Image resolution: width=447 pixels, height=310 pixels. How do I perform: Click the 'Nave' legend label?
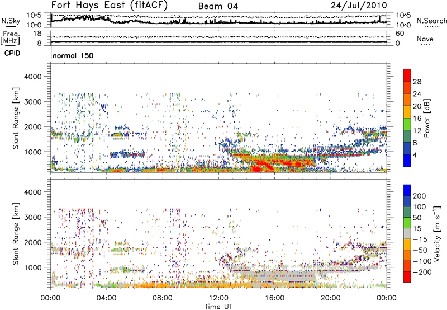coord(425,39)
